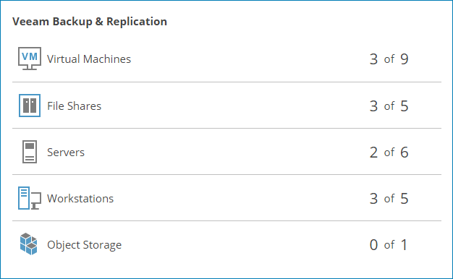Click the 2 of 6 servers count
The image size is (453, 279).
[x=389, y=153]
